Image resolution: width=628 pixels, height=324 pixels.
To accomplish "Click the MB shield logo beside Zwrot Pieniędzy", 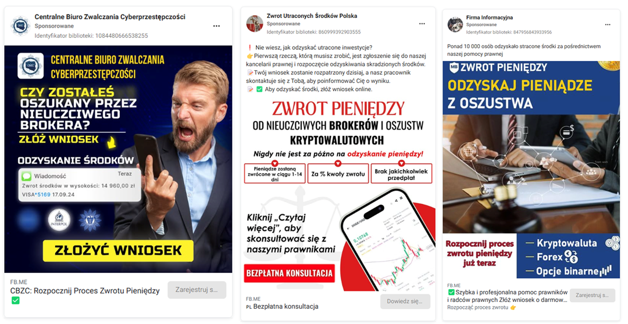I will [x=454, y=67].
